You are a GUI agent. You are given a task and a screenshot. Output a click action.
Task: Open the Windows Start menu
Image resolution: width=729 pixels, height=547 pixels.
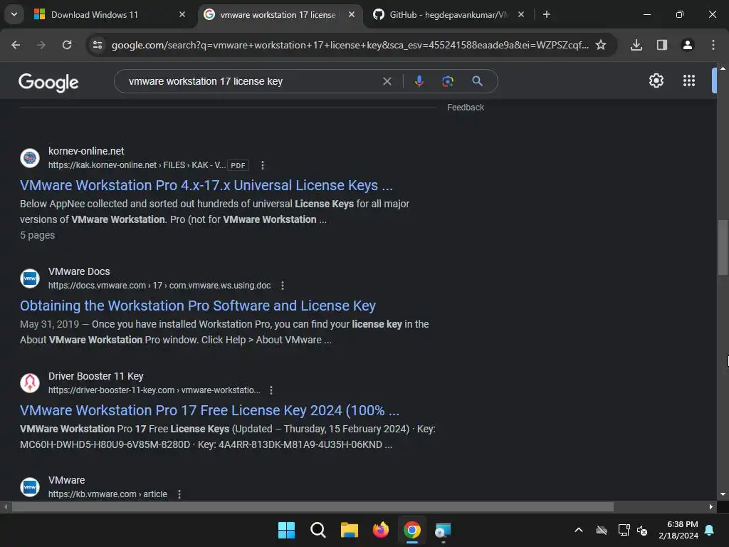coord(286,530)
